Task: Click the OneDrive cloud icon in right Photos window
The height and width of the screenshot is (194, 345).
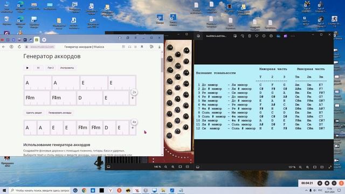Action: click(278, 36)
